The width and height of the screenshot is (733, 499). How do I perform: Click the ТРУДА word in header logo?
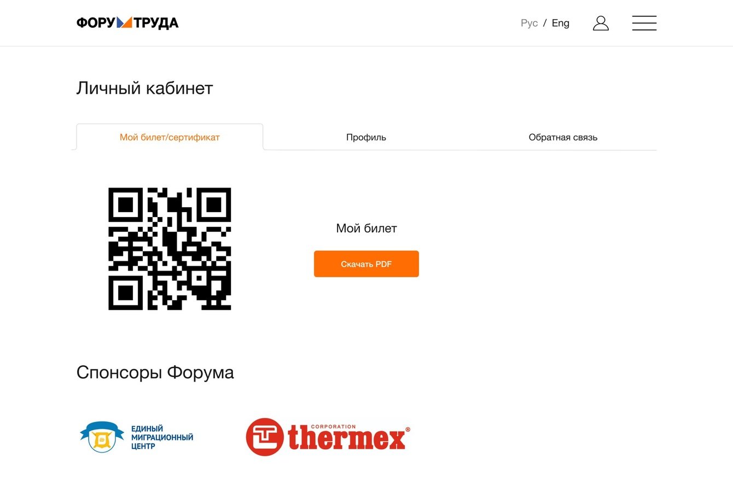[156, 23]
